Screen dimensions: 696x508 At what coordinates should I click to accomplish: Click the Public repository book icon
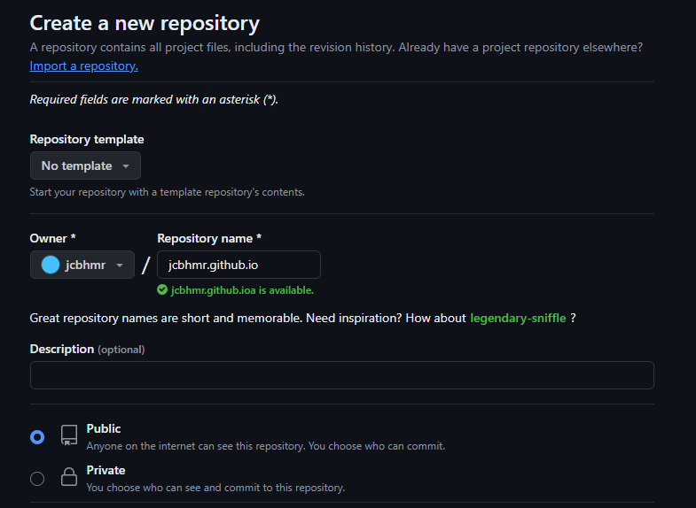point(68,435)
